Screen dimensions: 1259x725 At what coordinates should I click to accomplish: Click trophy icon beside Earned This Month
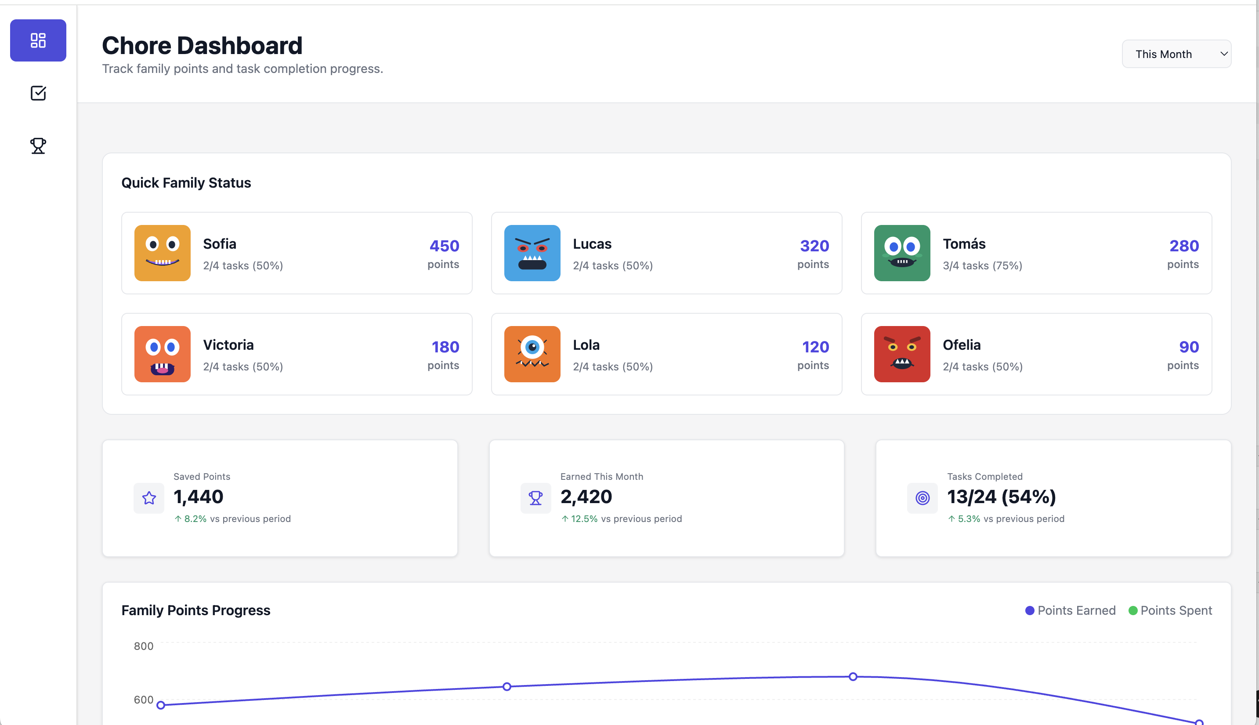(535, 497)
